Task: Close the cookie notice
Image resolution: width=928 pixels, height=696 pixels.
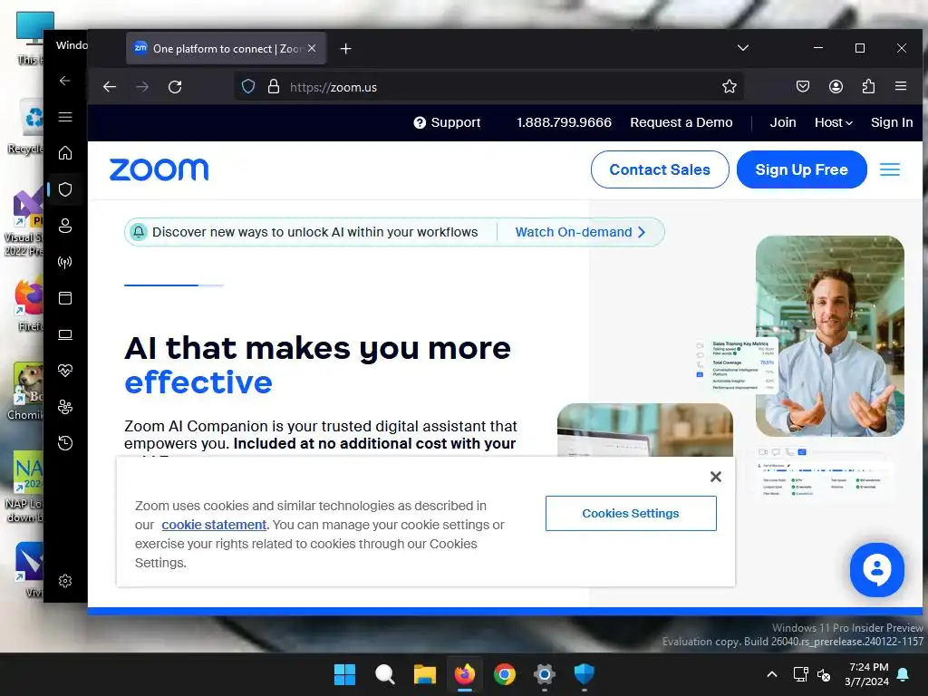Action: point(716,477)
